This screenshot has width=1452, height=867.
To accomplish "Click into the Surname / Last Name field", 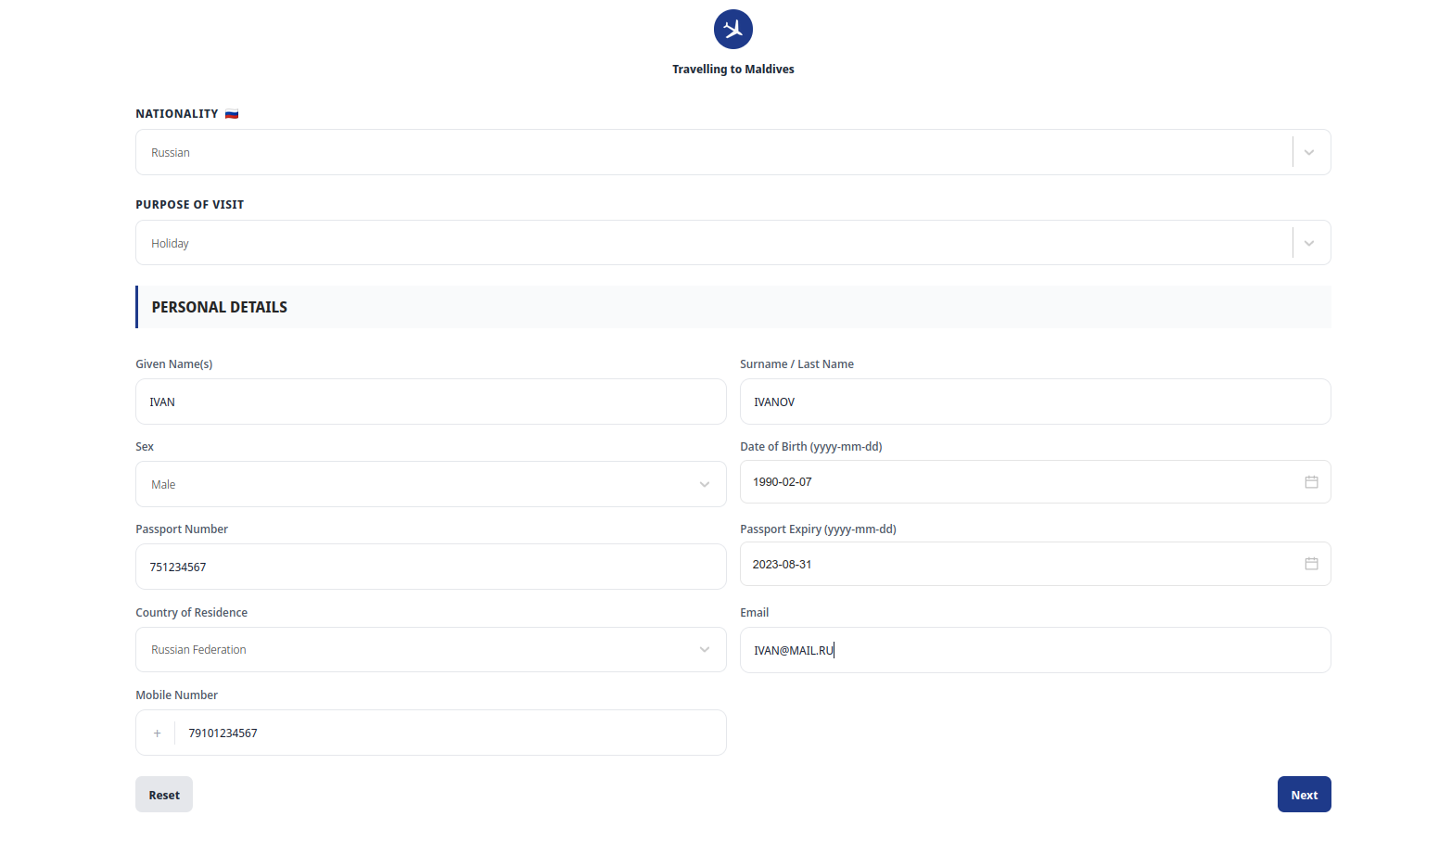I will point(1035,402).
